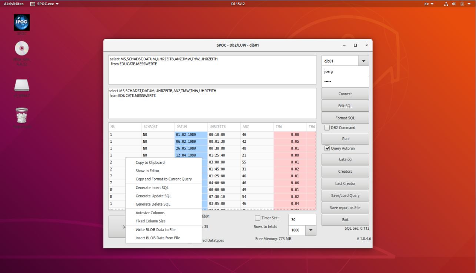Image resolution: width=476 pixels, height=273 pixels.
Task: Click the password input field
Action: 344,82
